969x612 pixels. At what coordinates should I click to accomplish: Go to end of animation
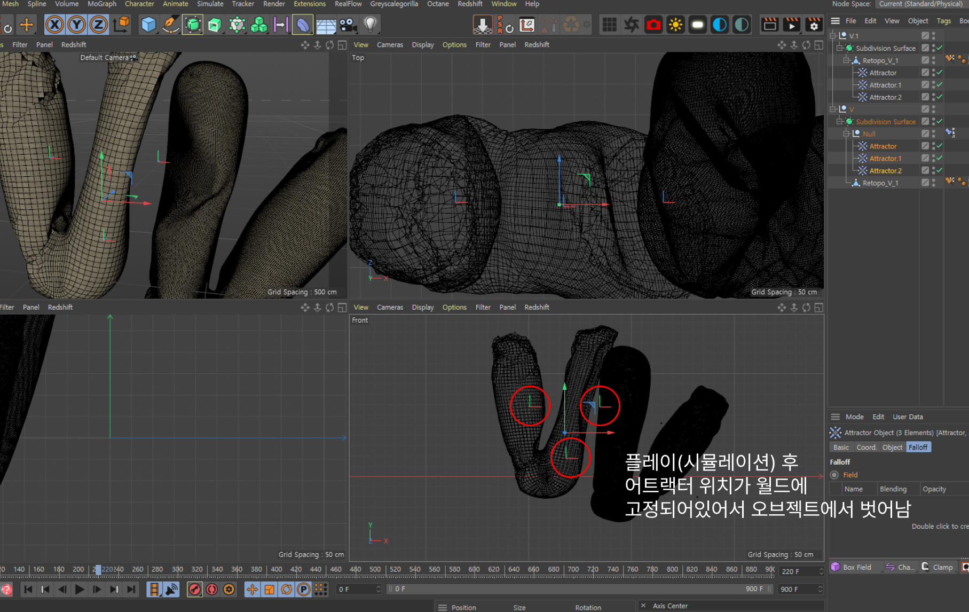coord(131,589)
